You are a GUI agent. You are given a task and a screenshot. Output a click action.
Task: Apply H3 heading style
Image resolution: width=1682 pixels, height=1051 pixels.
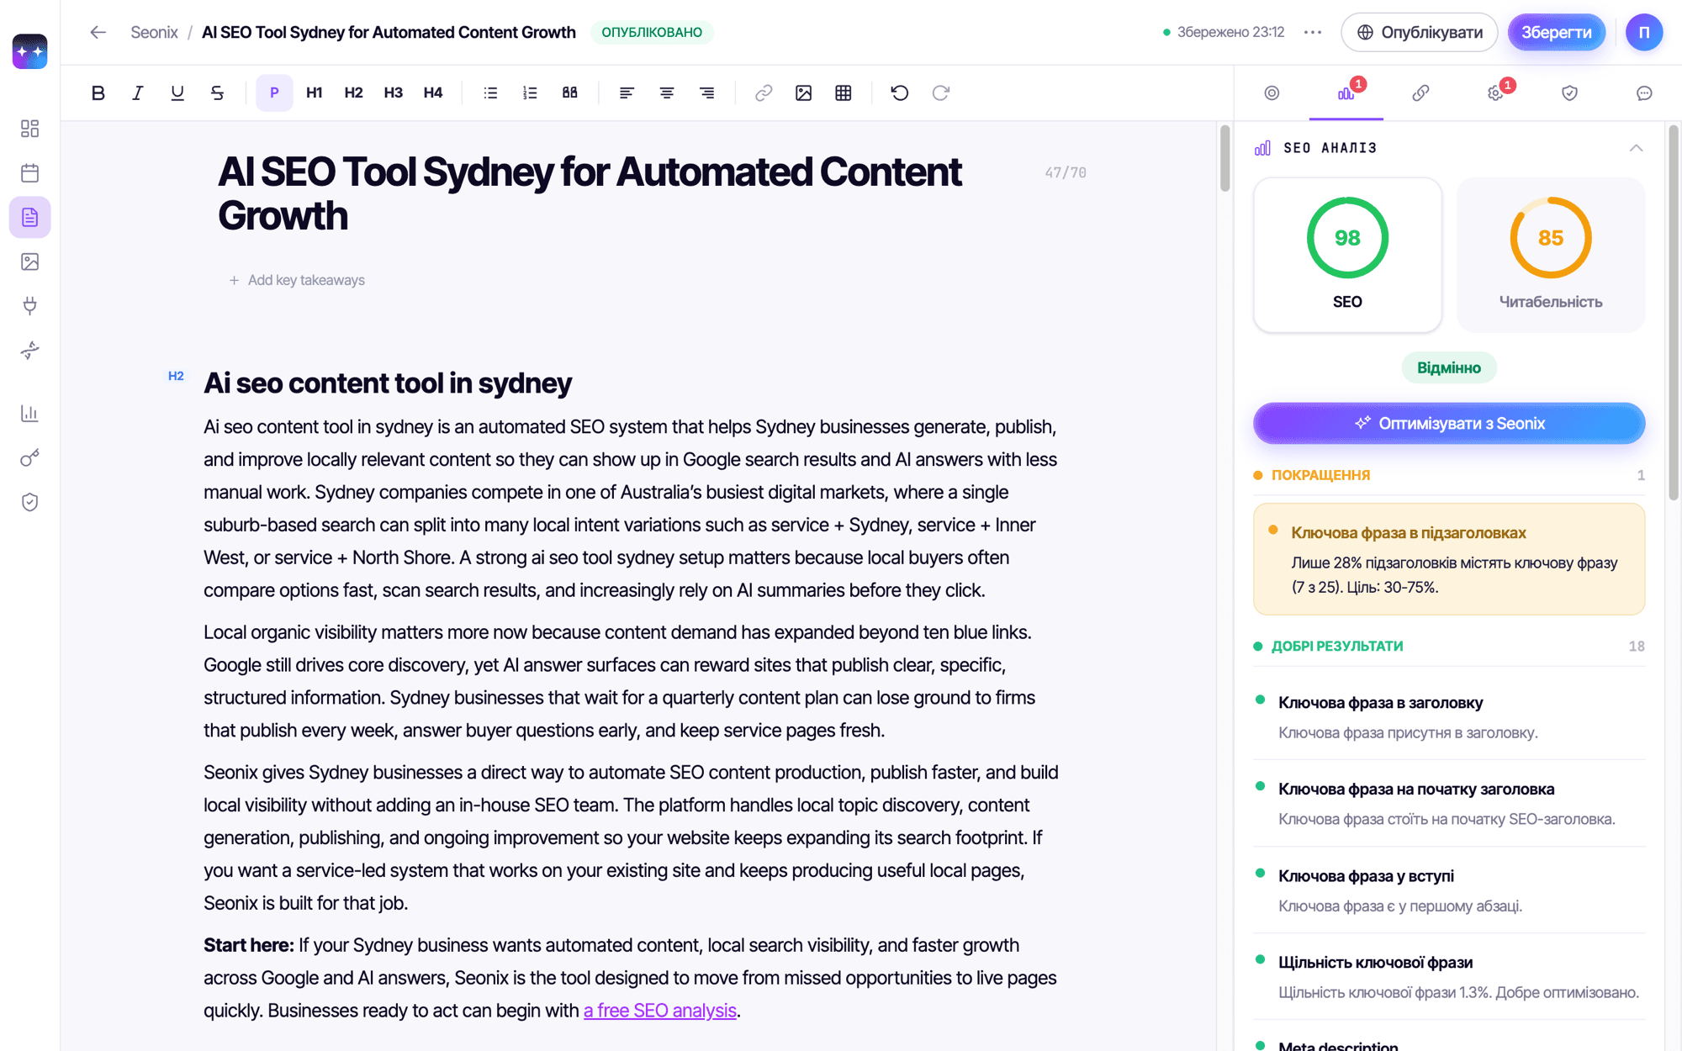tap(393, 92)
